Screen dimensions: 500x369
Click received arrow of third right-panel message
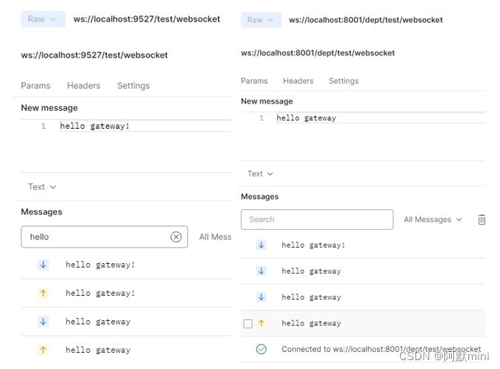(x=261, y=297)
